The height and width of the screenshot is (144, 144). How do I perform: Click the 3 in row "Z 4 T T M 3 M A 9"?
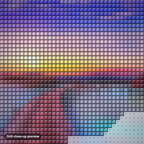coord(130,130)
